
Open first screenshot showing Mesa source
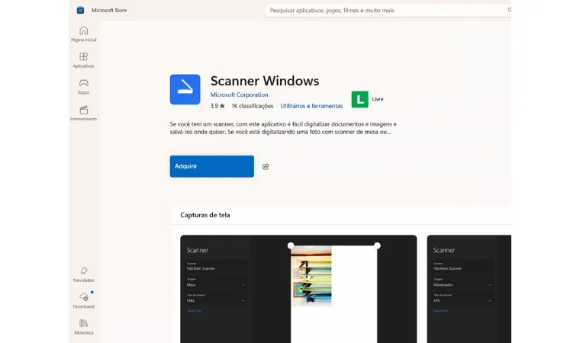[x=298, y=289]
